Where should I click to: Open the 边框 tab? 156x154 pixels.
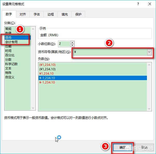pyautogui.click(x=50, y=14)
